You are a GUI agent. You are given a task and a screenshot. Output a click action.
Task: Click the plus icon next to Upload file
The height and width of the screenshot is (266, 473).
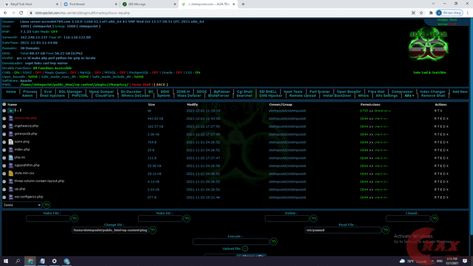245,248
